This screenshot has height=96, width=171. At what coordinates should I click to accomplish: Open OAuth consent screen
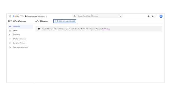(20, 39)
